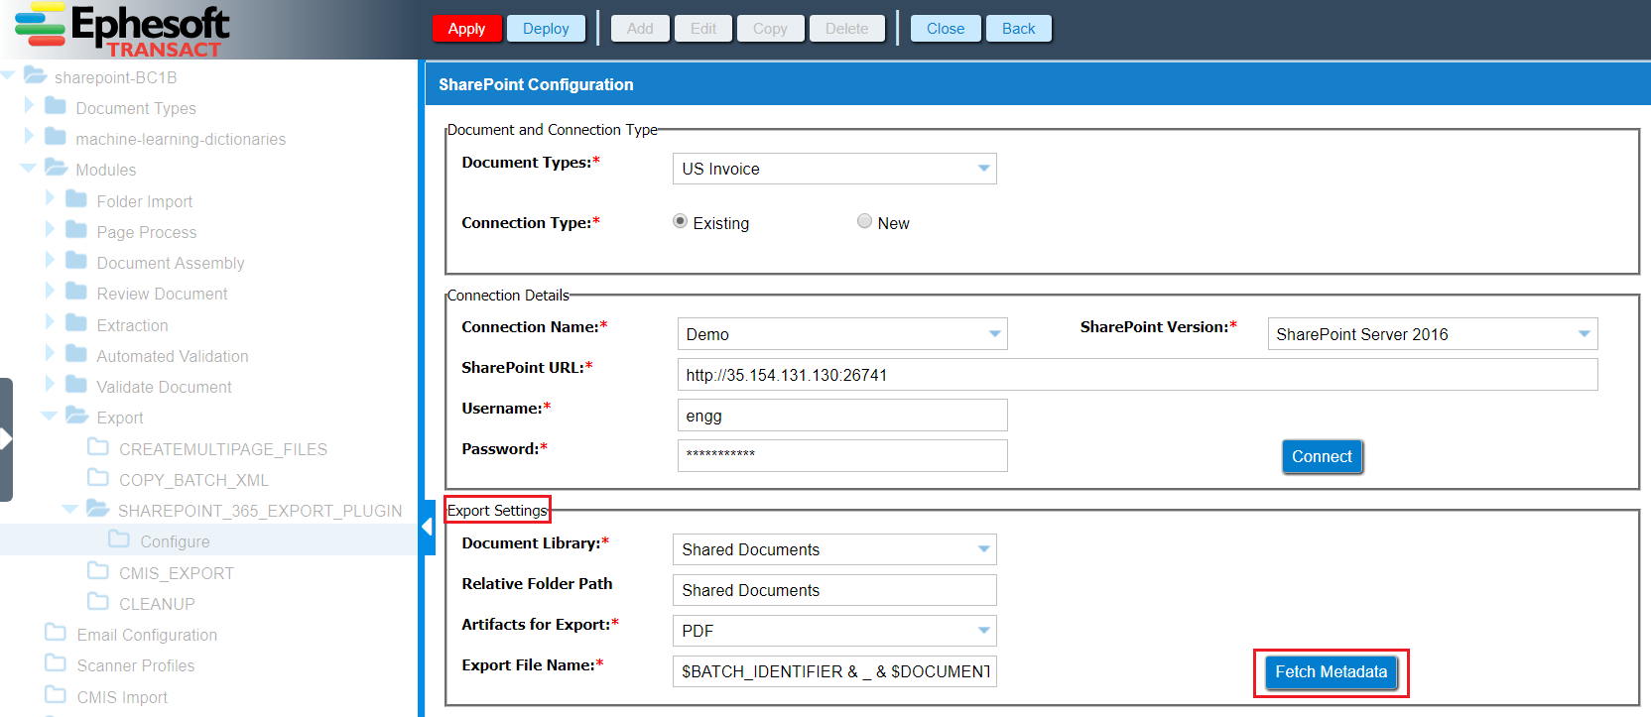Viewport: 1651px width, 717px height.
Task: Click the COPY_BATCH_XML folder icon
Action: (x=98, y=478)
